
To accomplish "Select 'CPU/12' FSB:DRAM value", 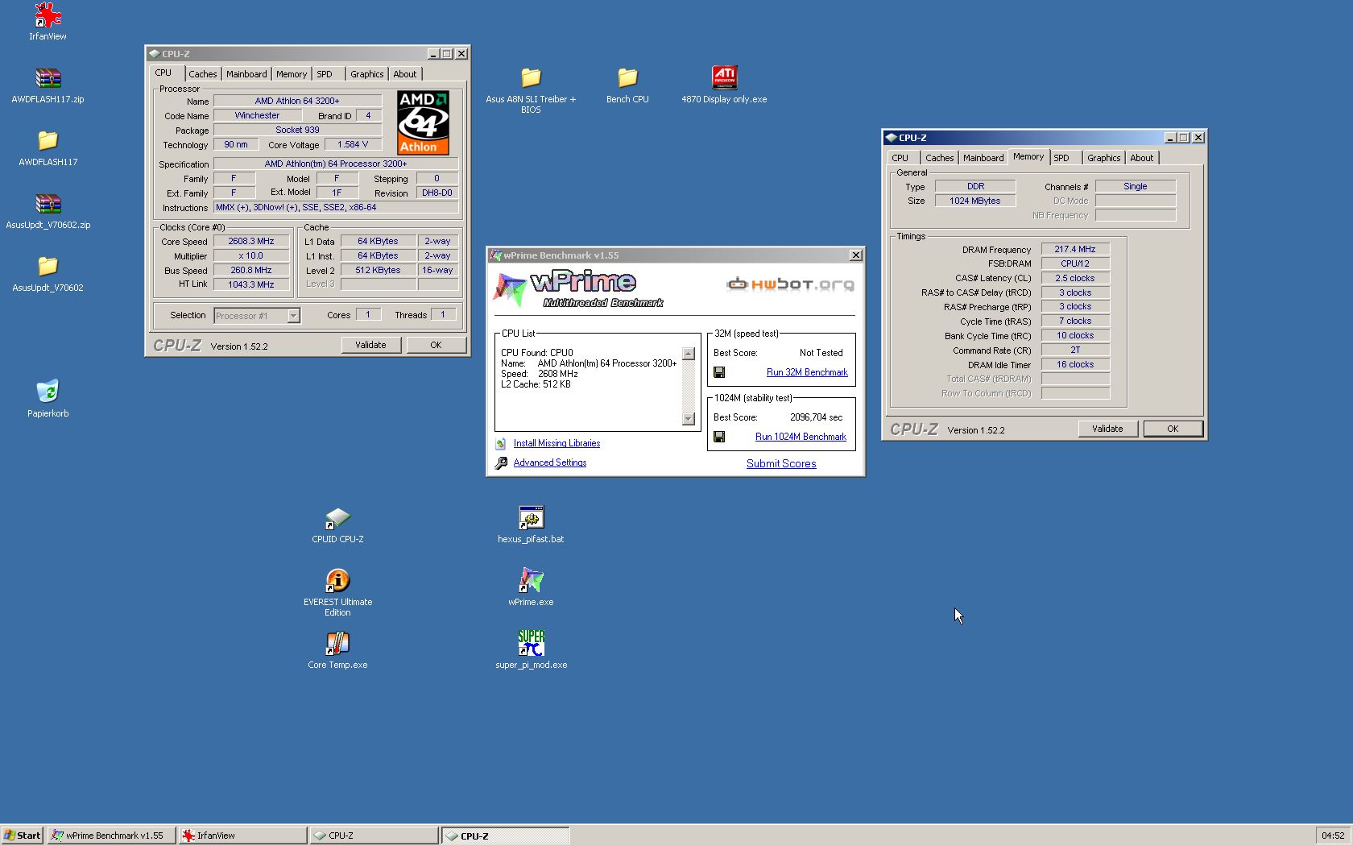I will [1075, 263].
